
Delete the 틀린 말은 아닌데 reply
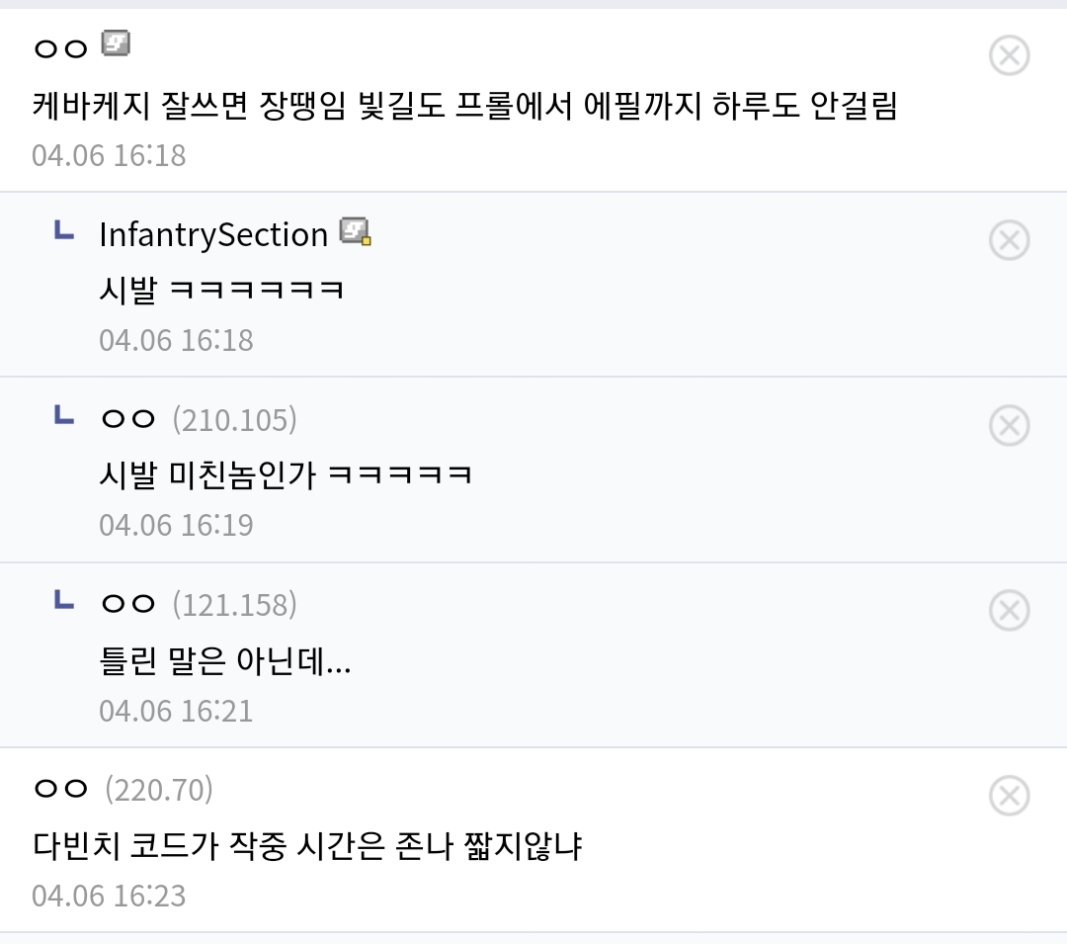(x=1009, y=610)
